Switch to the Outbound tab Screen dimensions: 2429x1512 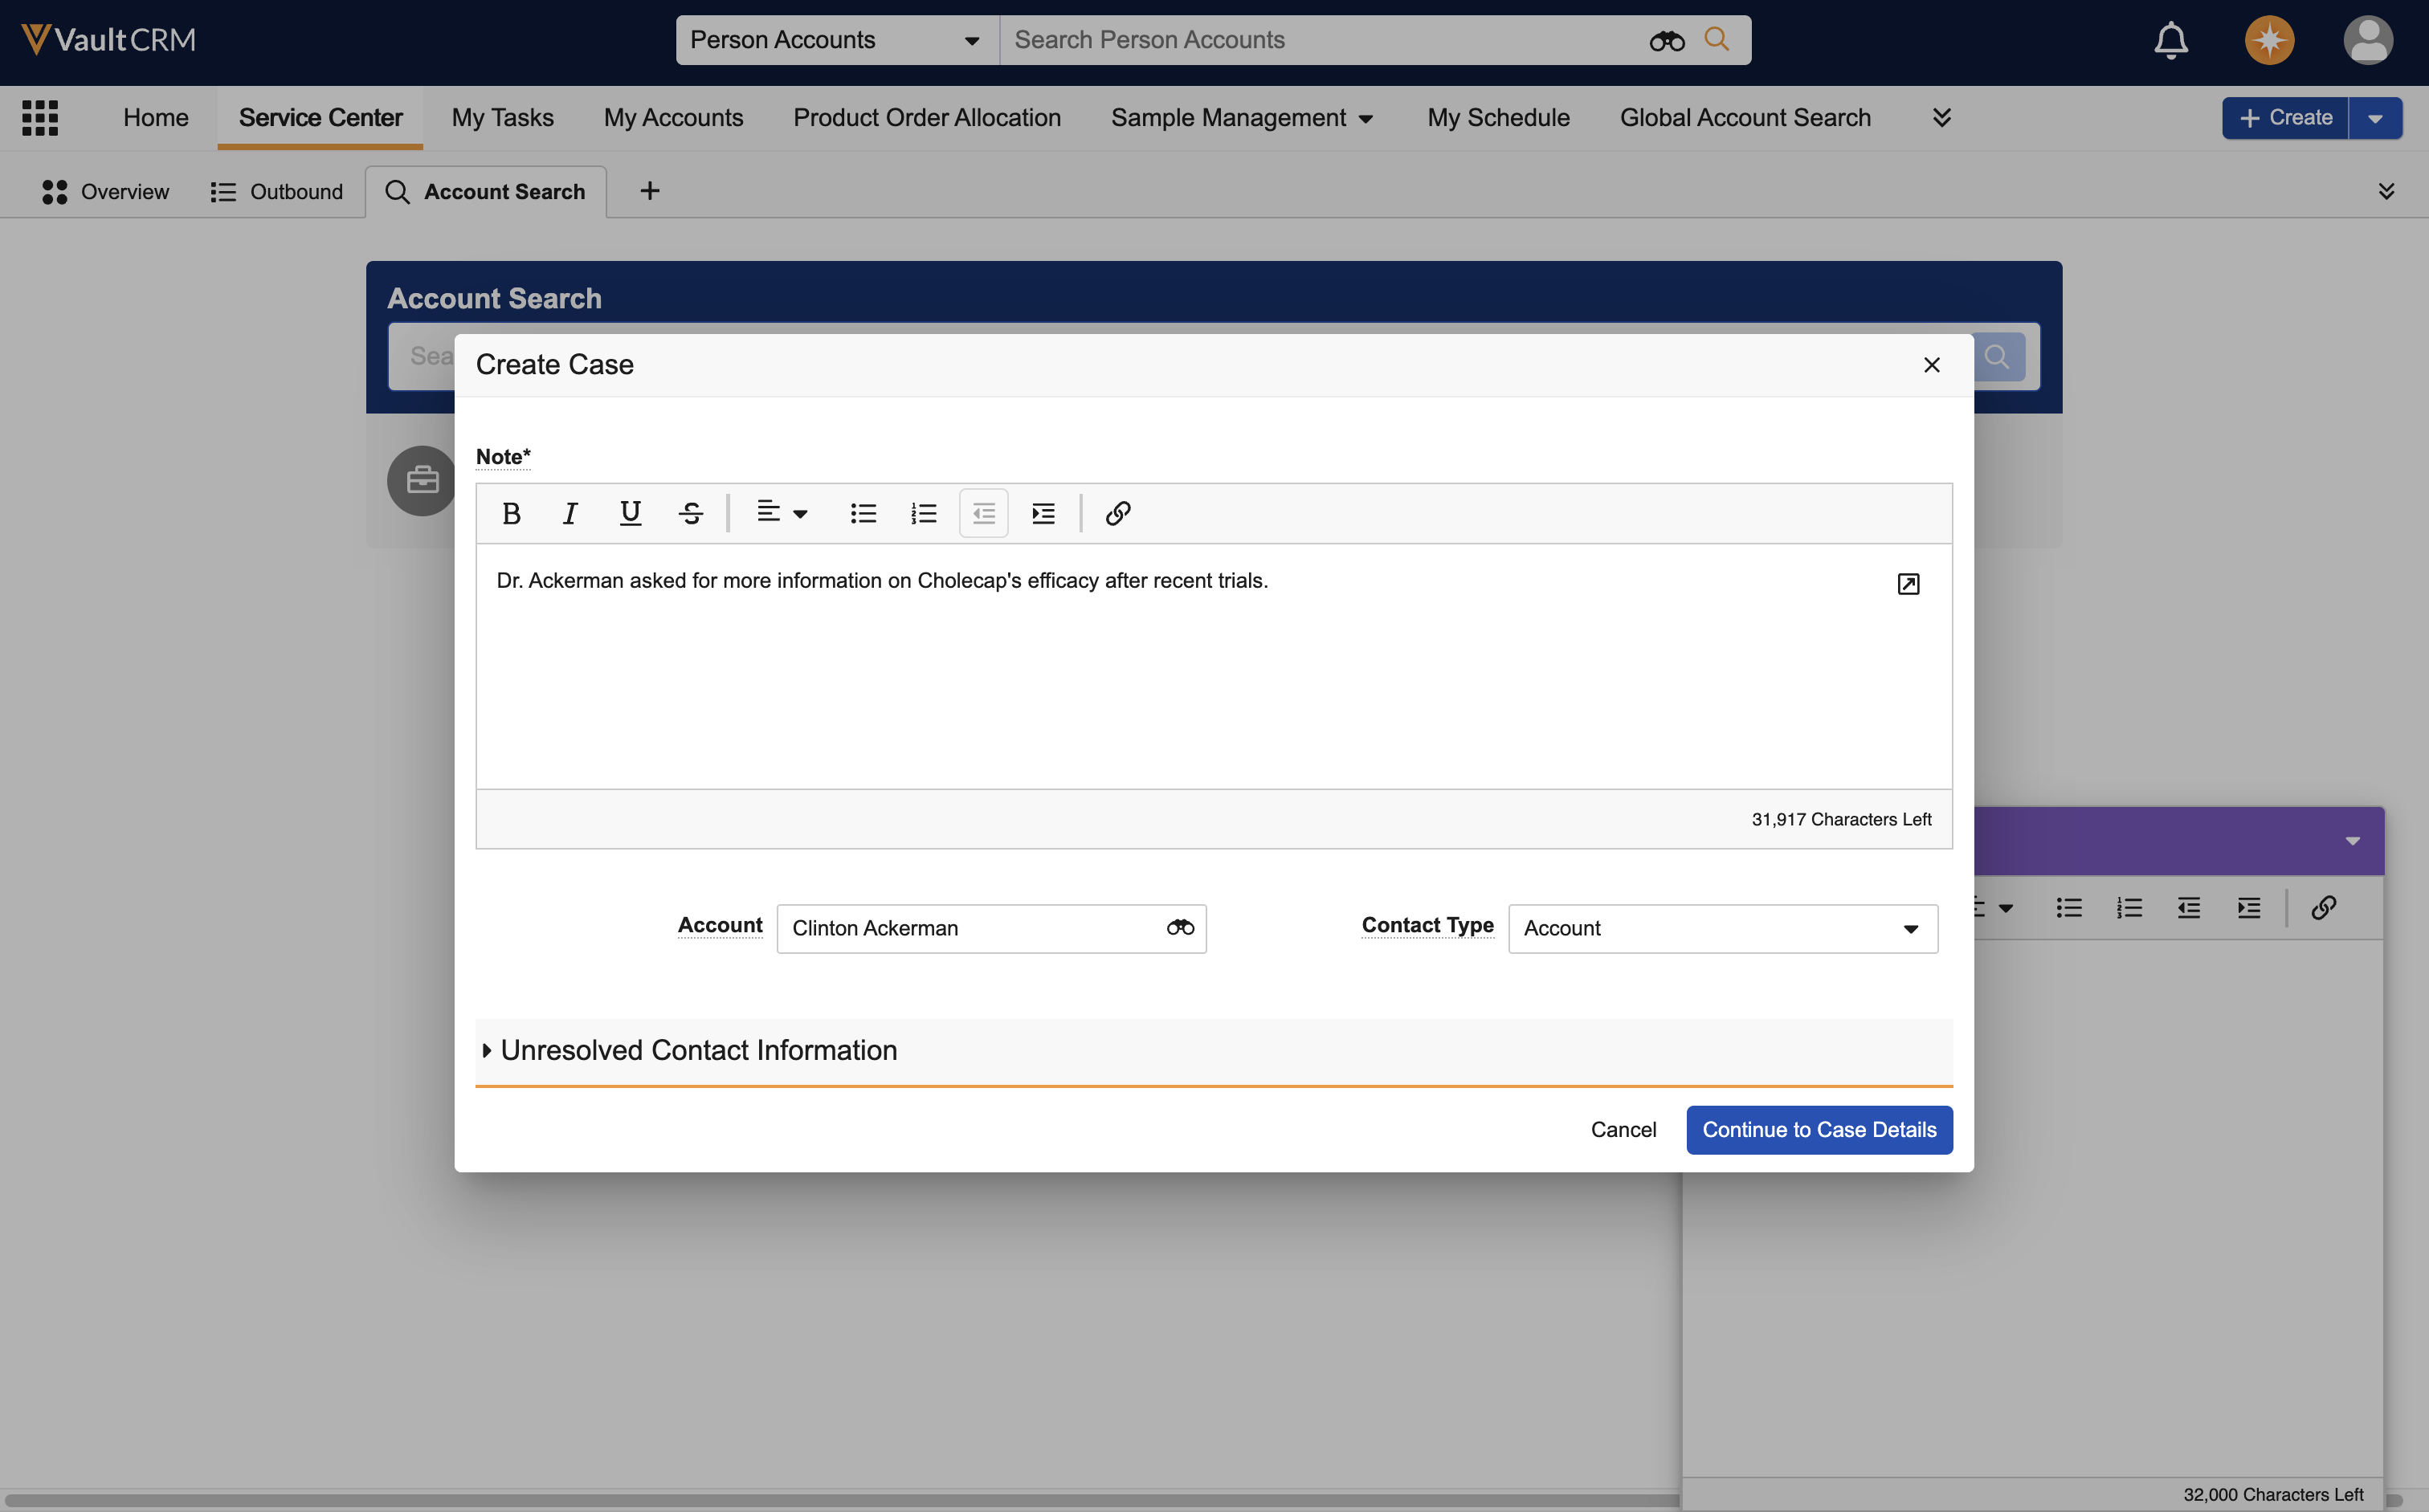pos(277,191)
